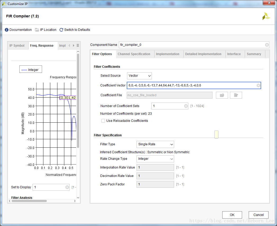
Task: Switch to the IP Symbol tab
Action: coord(17,46)
